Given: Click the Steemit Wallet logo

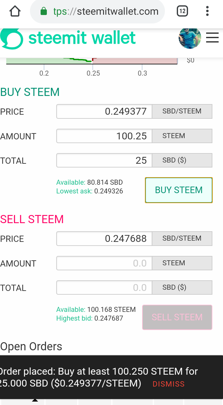Looking at the screenshot, I should point(68,38).
